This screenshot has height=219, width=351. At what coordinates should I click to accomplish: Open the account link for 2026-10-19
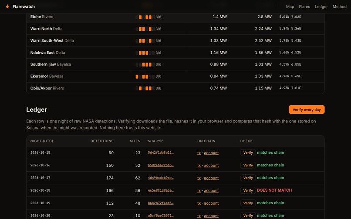211,203
